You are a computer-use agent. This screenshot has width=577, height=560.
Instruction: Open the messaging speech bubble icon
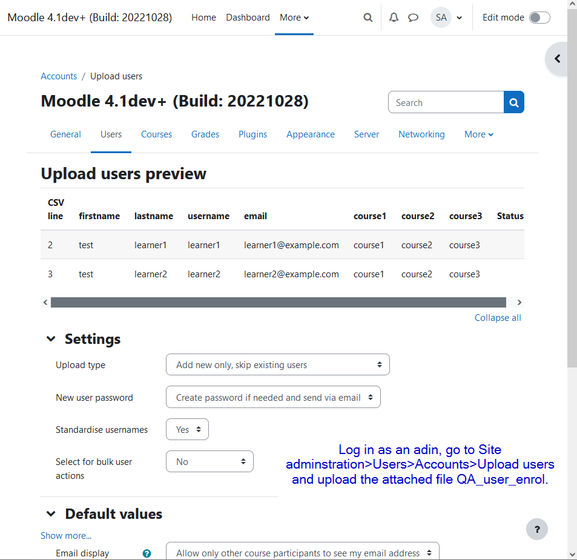point(413,18)
